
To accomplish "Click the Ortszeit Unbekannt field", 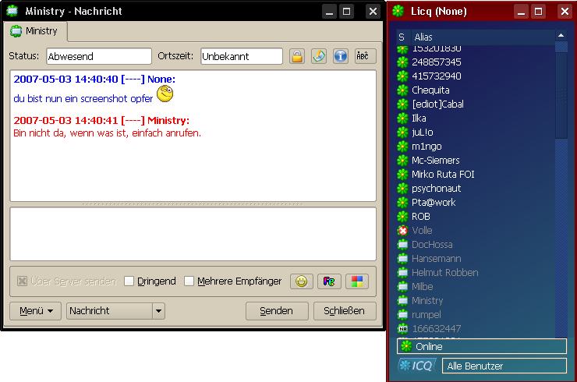I will click(242, 56).
